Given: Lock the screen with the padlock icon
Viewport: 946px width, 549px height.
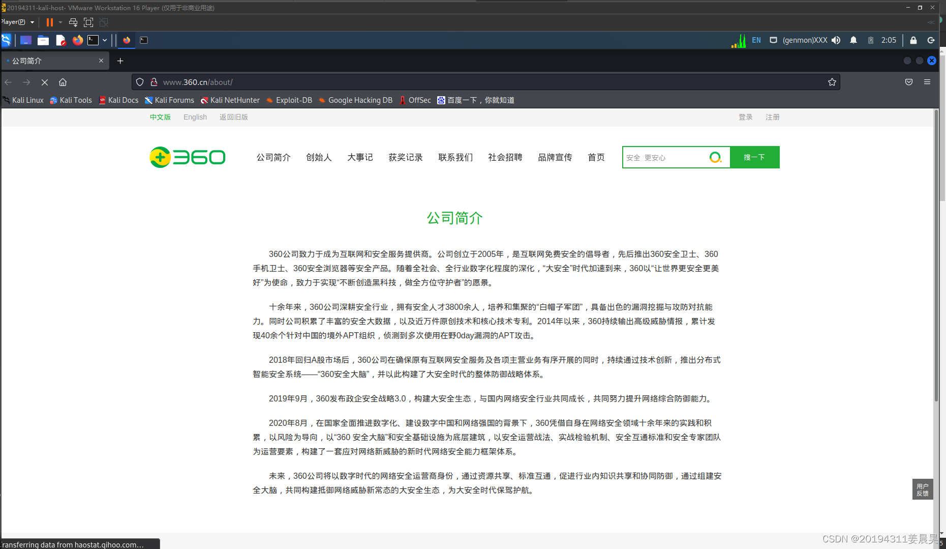Looking at the screenshot, I should click(913, 40).
